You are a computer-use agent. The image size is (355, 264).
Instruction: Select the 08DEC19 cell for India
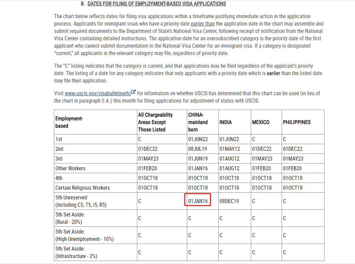(x=229, y=201)
